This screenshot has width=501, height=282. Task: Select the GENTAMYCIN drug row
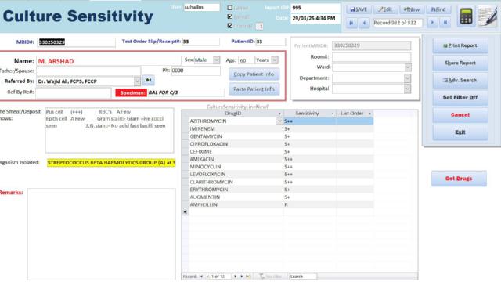pos(281,136)
